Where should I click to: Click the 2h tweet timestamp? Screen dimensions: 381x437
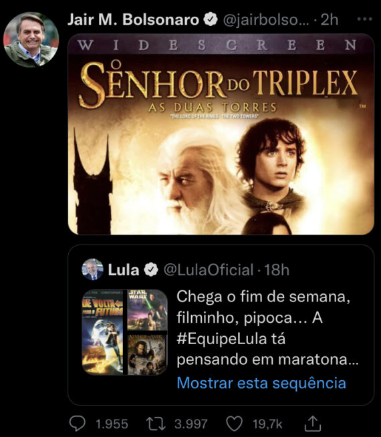(x=330, y=20)
